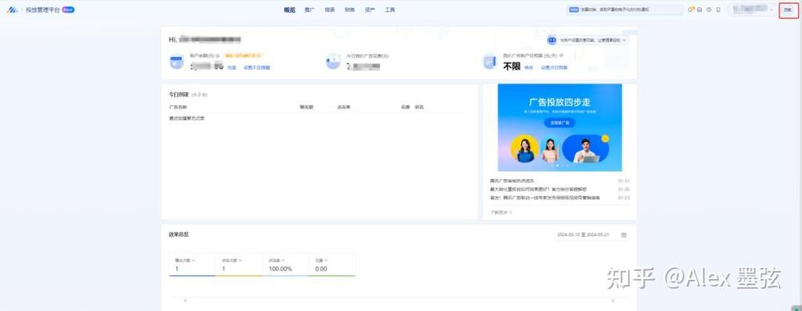Viewport: 802px width, 311px height.
Task: Click the calendar icon beside the date range
Action: (x=624, y=234)
